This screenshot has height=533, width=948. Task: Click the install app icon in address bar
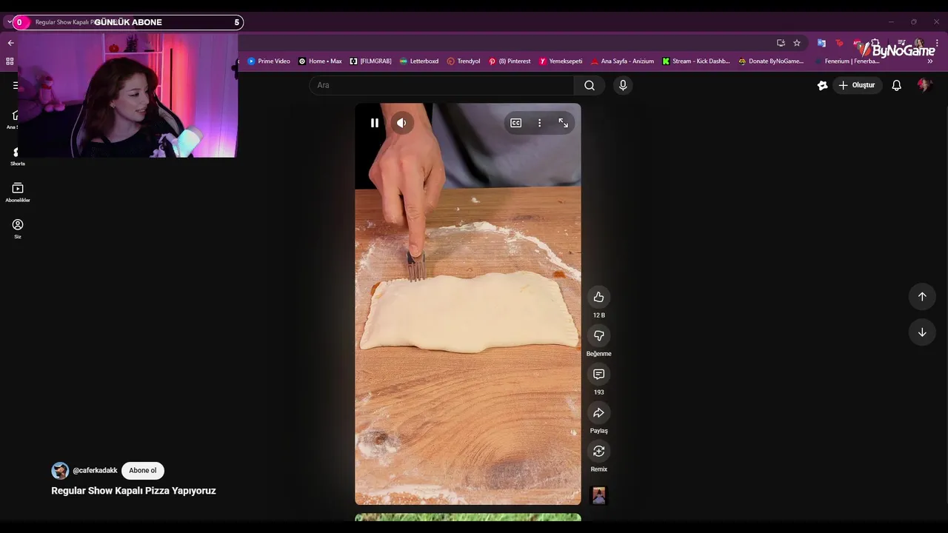(781, 43)
